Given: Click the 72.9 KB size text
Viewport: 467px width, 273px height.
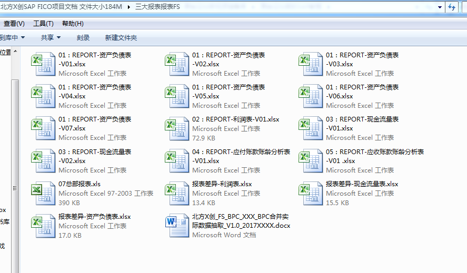Looking at the screenshot, I should (204, 138).
